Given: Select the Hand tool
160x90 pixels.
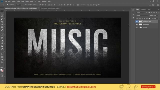Looking at the screenshot, I should [2, 60].
